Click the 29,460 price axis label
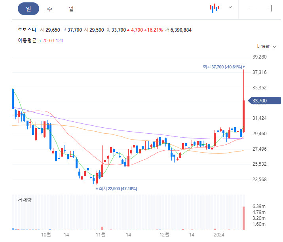Viewport: 283px width, 242px height. coord(260,133)
